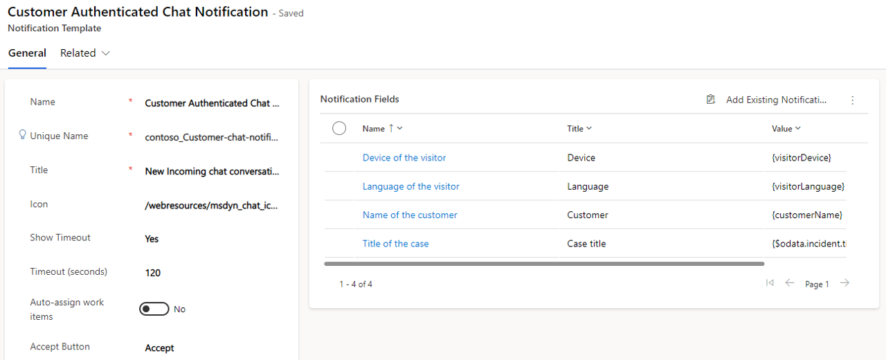Viewport: 886px width, 360px height.
Task: Click the {visitorDevice} value cell
Action: click(802, 158)
